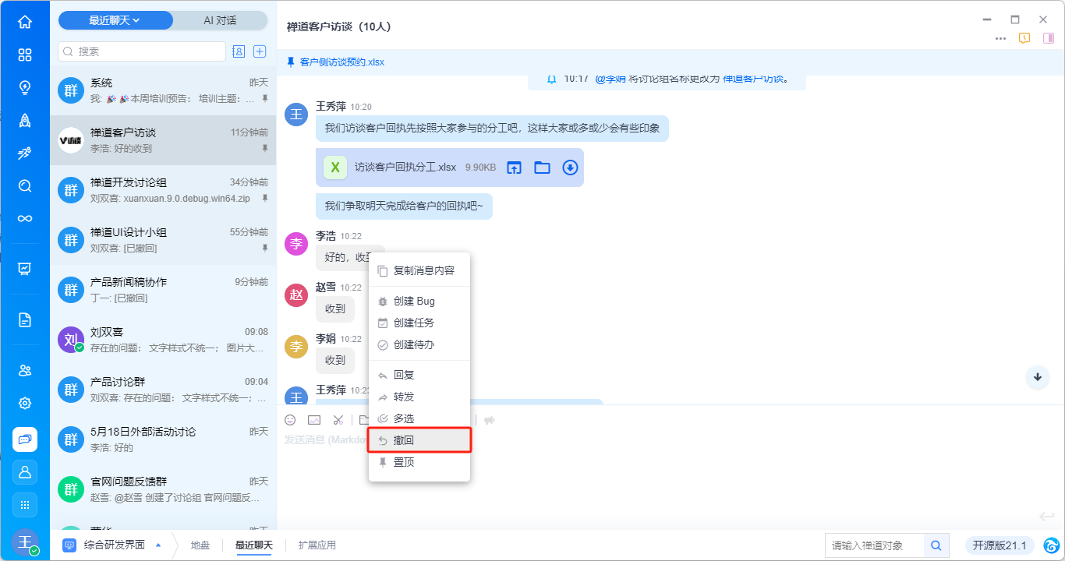This screenshot has width=1065, height=561.
Task: Open the 产品讨论群 chat
Action: 163,390
